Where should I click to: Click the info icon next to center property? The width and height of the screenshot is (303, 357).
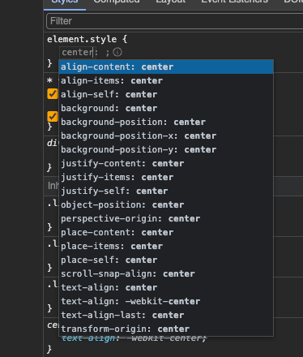[x=117, y=52]
